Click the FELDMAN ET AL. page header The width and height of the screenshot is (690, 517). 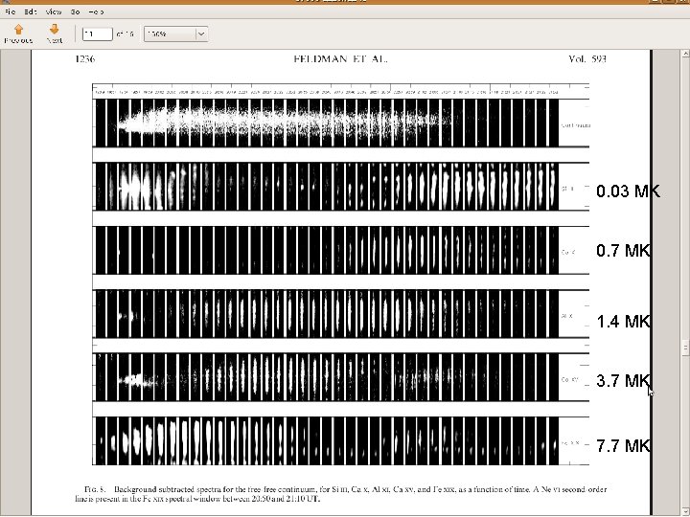coord(340,59)
